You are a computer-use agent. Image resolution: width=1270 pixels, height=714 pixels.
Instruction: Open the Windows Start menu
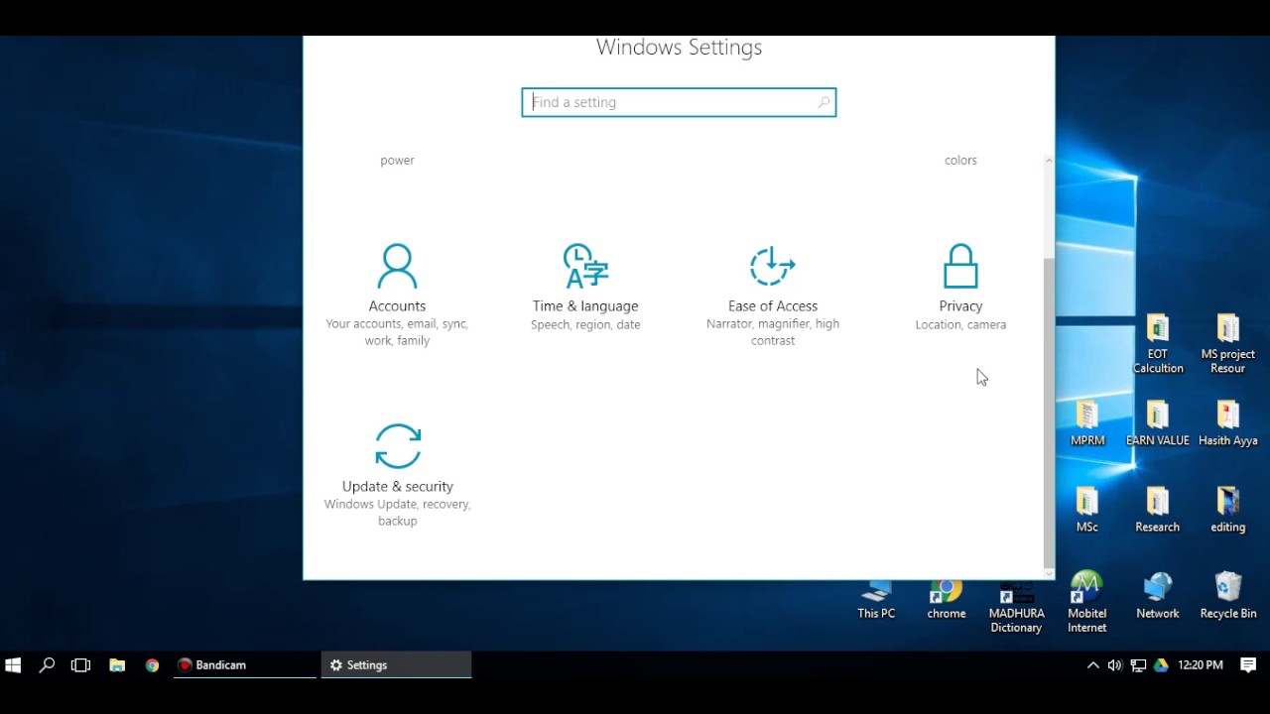click(x=14, y=665)
